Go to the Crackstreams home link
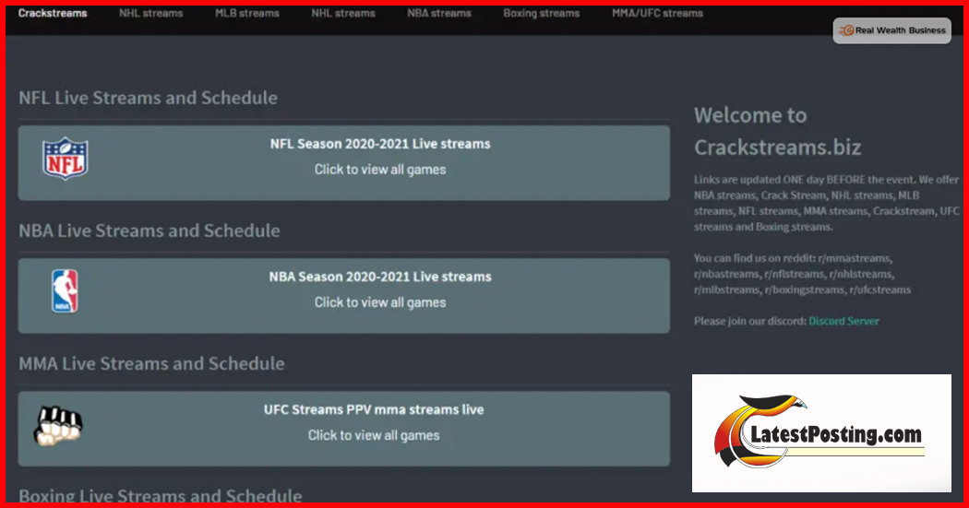 pos(53,14)
